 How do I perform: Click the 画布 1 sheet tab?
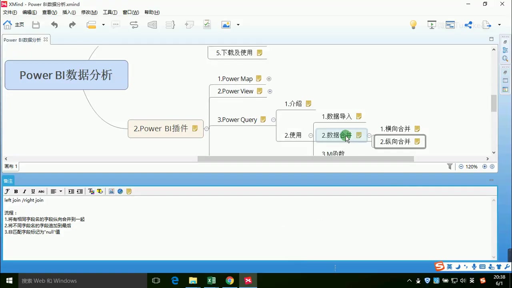tap(11, 166)
